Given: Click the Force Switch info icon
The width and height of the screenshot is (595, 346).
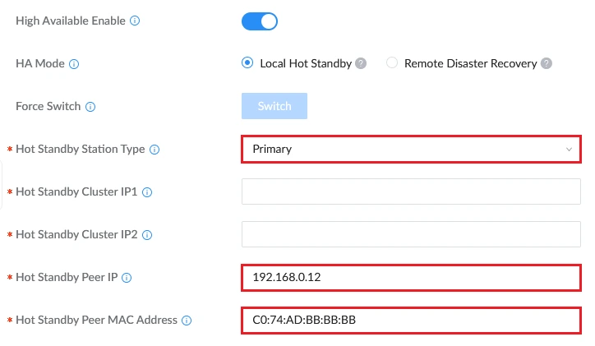Looking at the screenshot, I should tap(90, 107).
